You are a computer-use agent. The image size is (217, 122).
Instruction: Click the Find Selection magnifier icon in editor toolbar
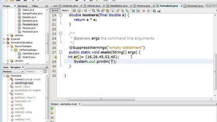(x=94, y=11)
